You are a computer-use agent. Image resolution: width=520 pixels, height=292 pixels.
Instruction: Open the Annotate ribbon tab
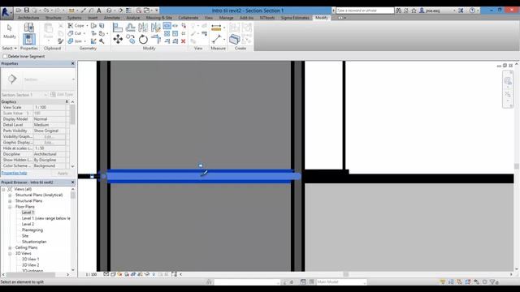(x=112, y=18)
